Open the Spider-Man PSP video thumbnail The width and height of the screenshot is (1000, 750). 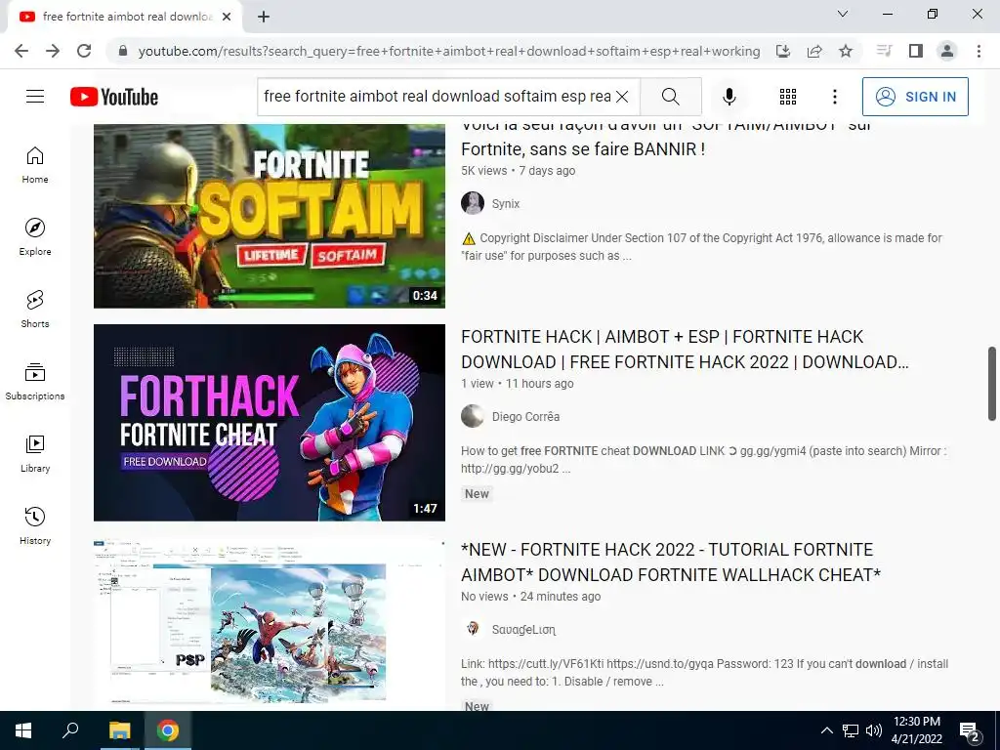[x=270, y=622]
